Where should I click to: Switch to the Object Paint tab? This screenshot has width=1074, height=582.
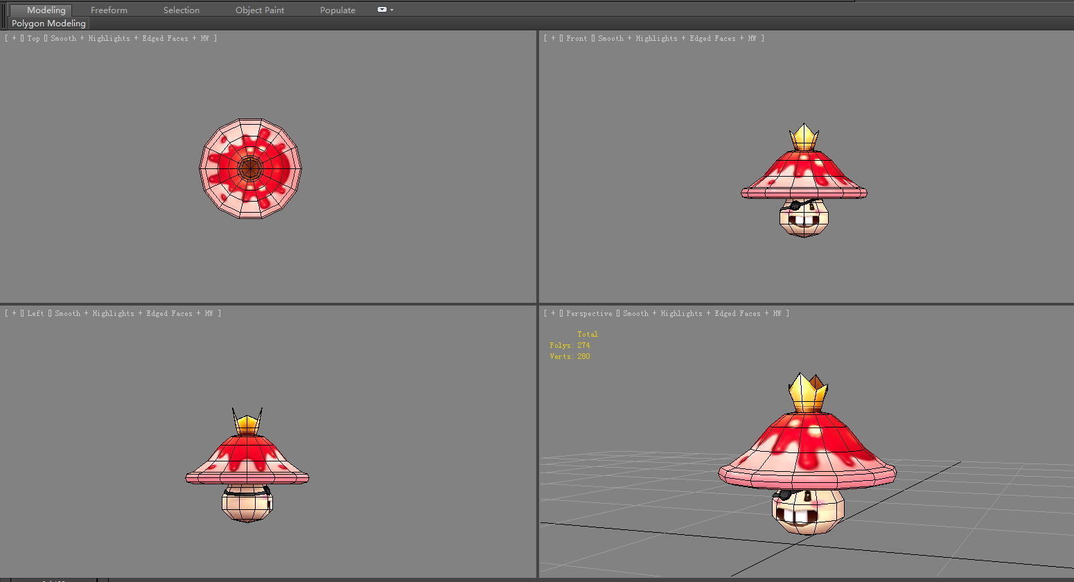pos(260,10)
